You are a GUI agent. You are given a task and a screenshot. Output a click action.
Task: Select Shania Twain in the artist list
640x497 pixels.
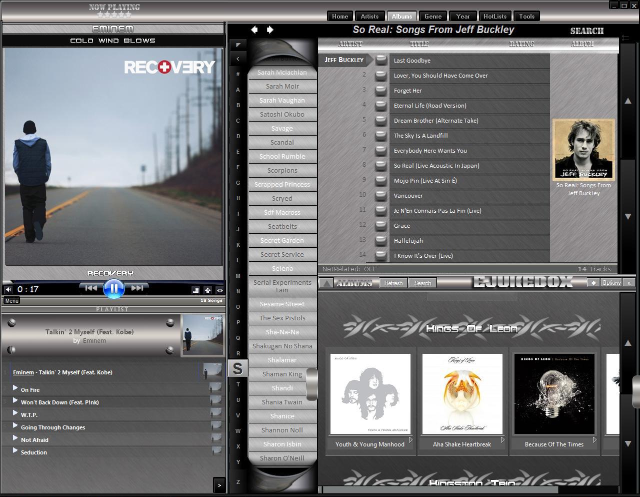pyautogui.click(x=282, y=402)
